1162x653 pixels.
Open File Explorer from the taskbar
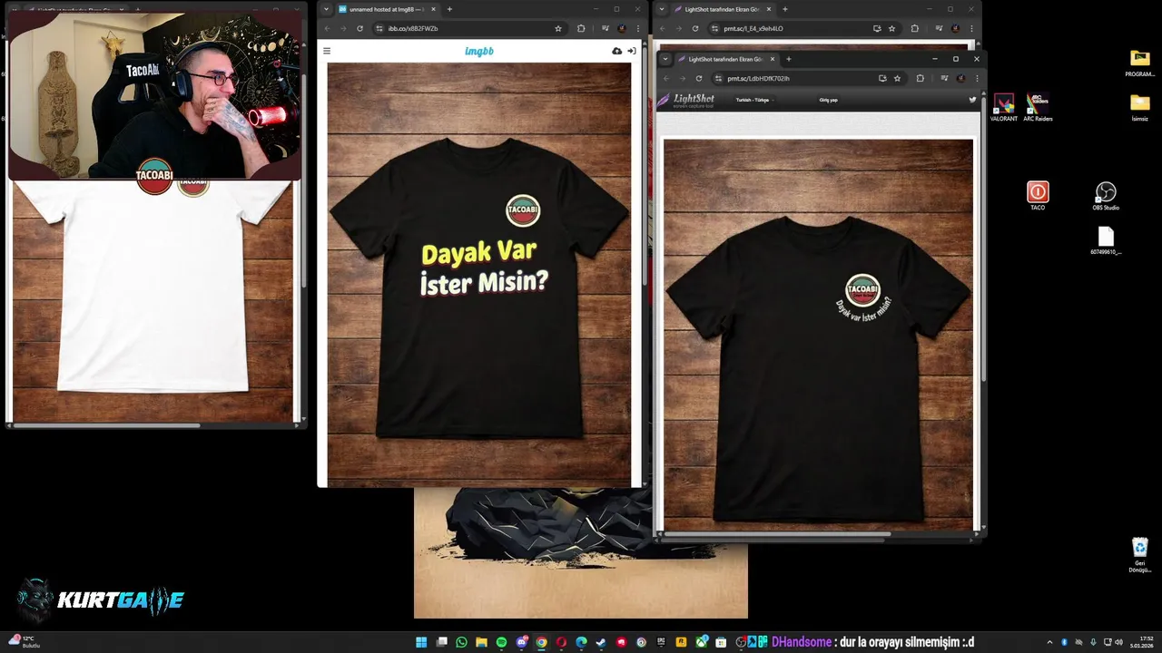pyautogui.click(x=481, y=642)
